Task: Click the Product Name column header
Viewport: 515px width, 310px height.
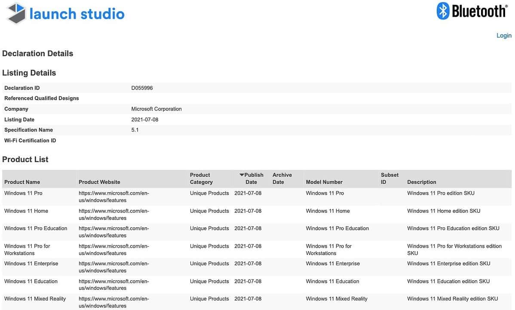Action: [22, 182]
